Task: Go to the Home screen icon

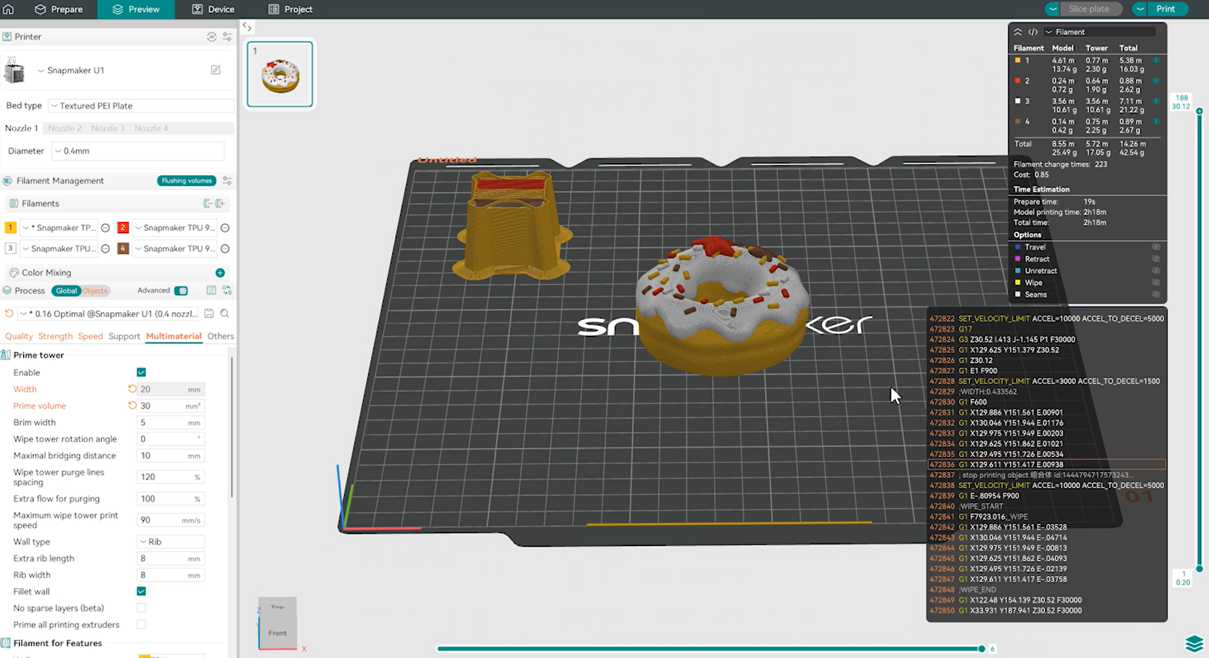Action: coord(9,9)
